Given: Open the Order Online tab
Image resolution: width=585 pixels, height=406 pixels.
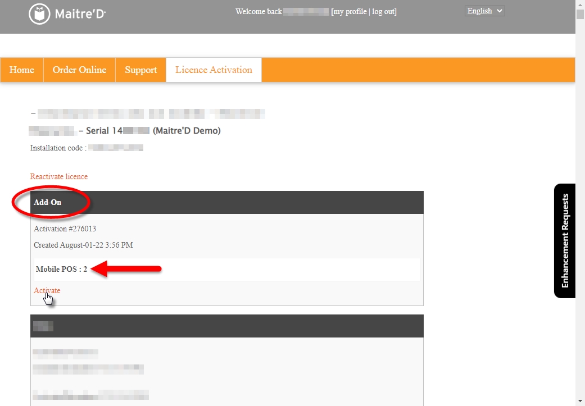Looking at the screenshot, I should pos(79,70).
